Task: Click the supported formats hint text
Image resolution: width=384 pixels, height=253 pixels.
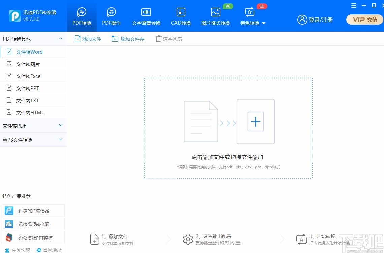Action: tap(228, 167)
